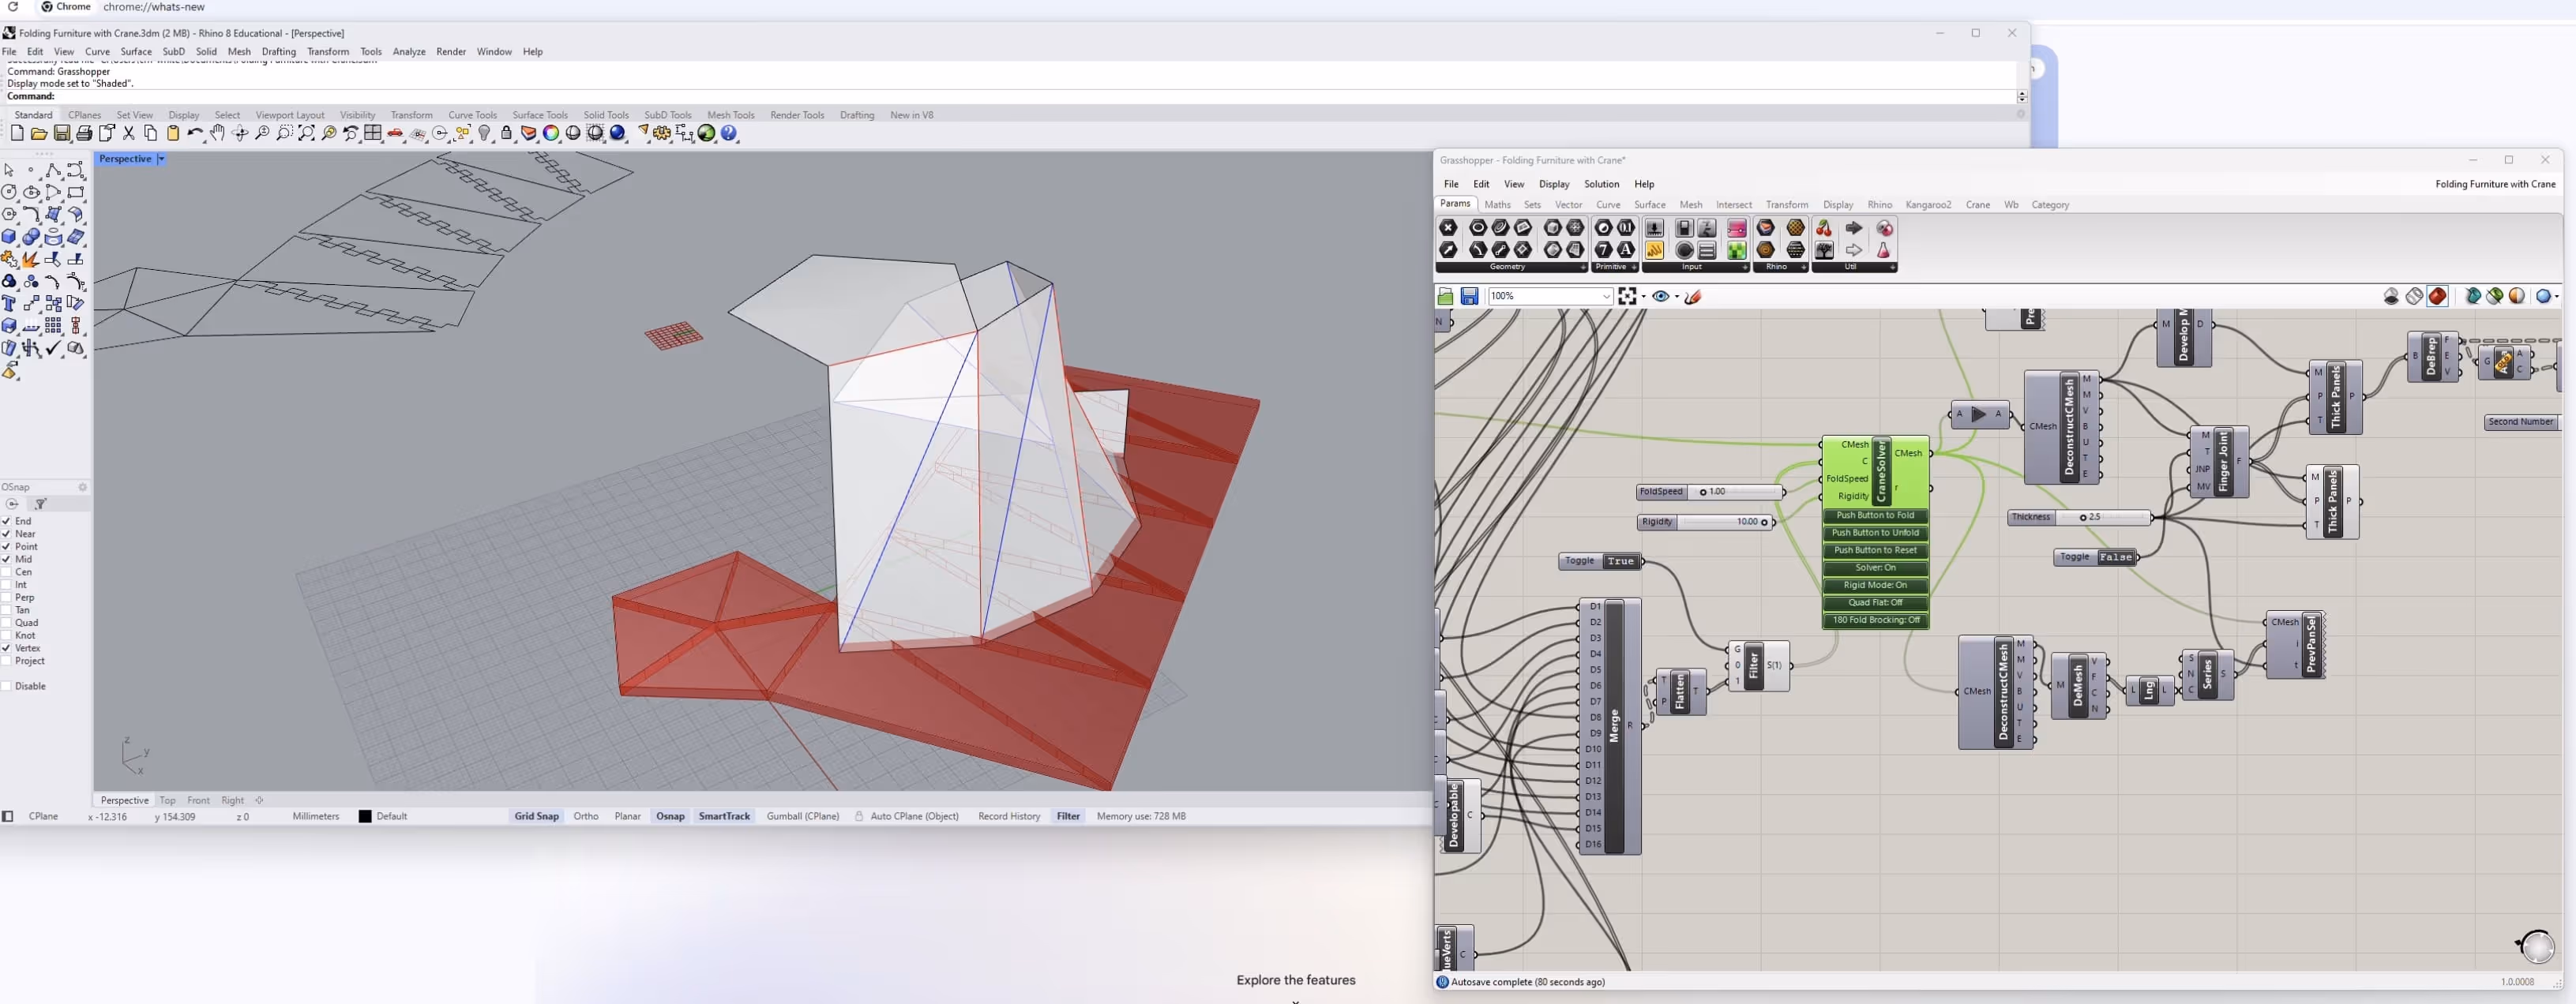Uncheck the Vertex osnap option
Viewport: 2576px width, 1004px height.
(7, 648)
